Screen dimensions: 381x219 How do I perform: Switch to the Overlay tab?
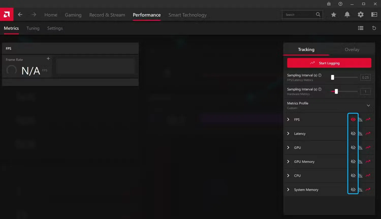(352, 50)
